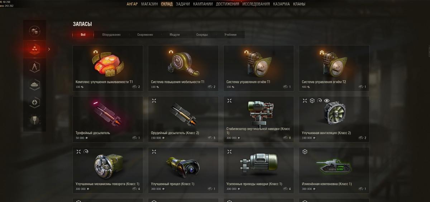Select the tank vehicles sidebar icon
Screen dimensions: 430x202
[35, 85]
